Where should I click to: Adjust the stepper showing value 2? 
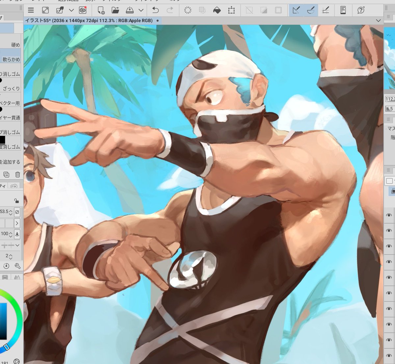11,256
